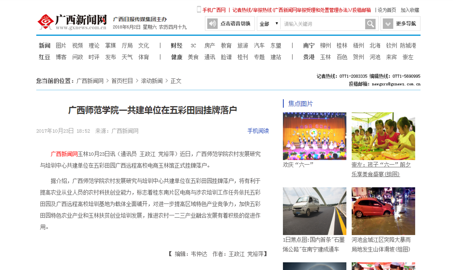This screenshot has width=453, height=270.
Task: Open the children food feast thumbnail
Action: (x=383, y=136)
